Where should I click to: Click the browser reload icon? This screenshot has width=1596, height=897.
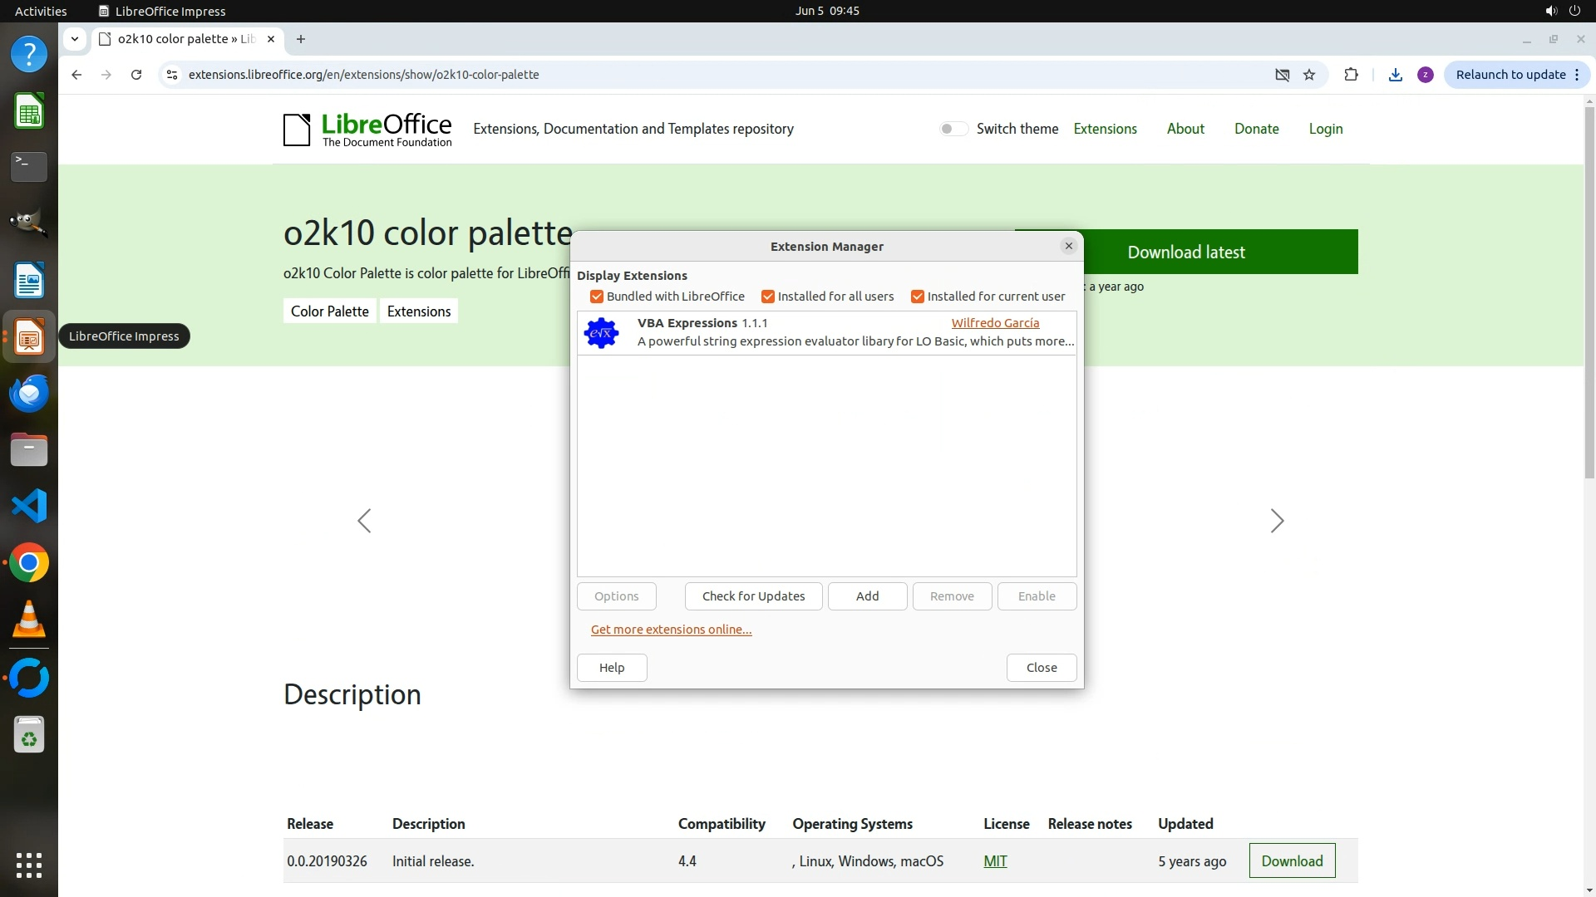(x=136, y=75)
